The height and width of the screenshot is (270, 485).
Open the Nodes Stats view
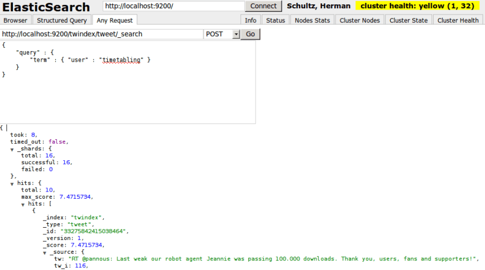[x=311, y=20]
